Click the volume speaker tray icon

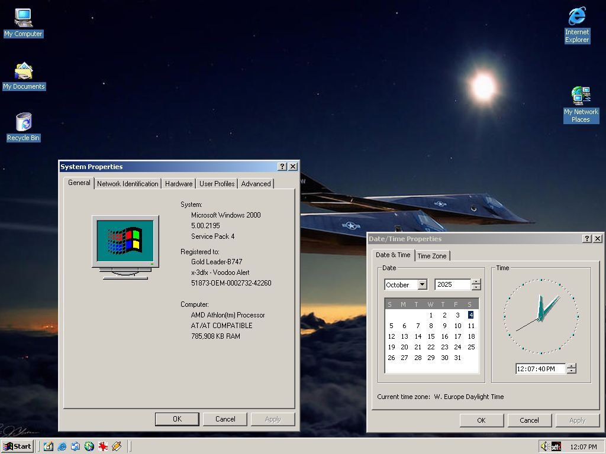[544, 446]
